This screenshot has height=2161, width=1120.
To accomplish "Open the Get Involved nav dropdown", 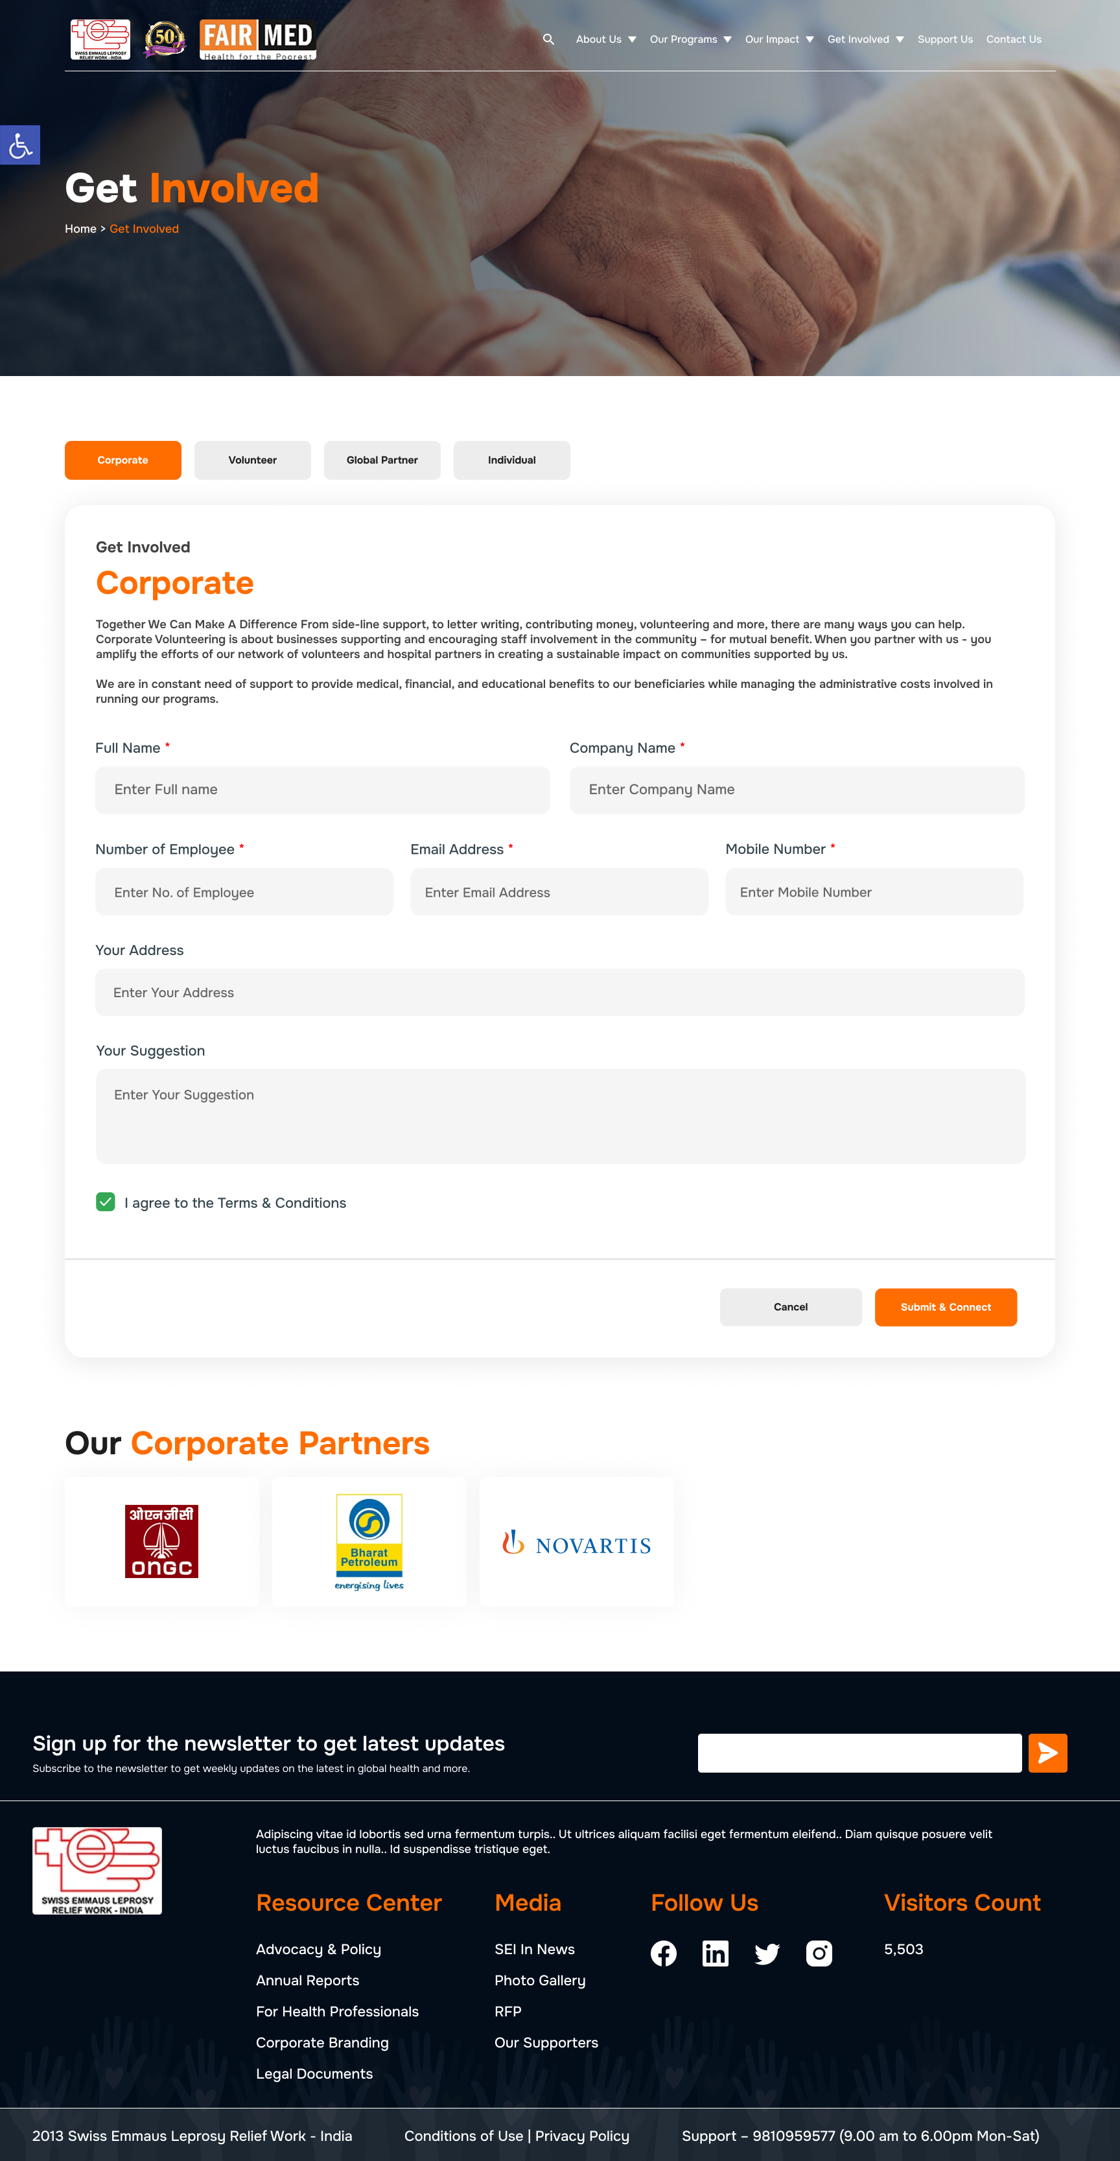I will [x=865, y=40].
